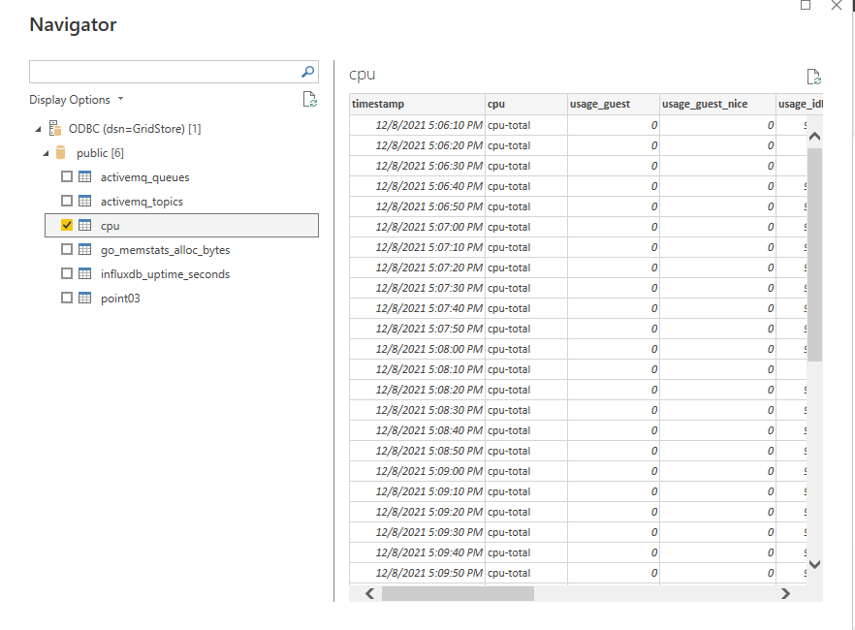This screenshot has width=855, height=630.
Task: Click in the navigator search field
Action: pyautogui.click(x=163, y=72)
